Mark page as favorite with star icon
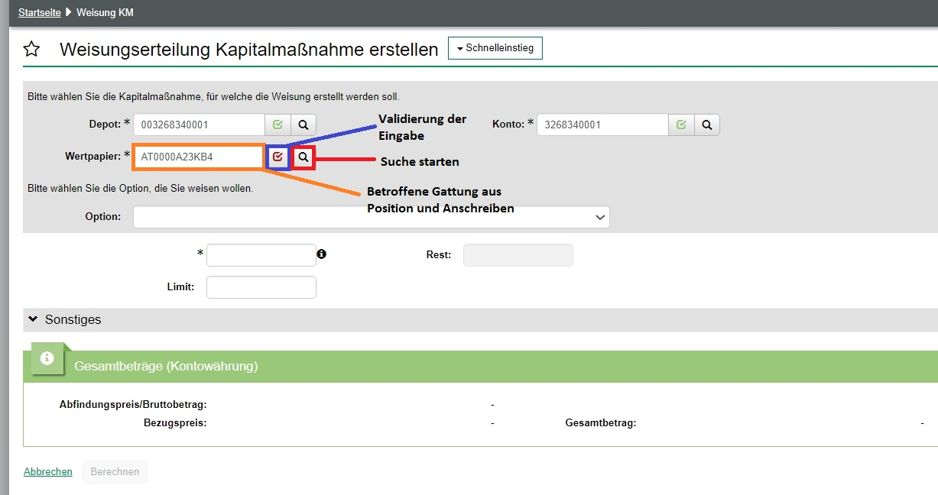This screenshot has height=495, width=938. coord(31,50)
